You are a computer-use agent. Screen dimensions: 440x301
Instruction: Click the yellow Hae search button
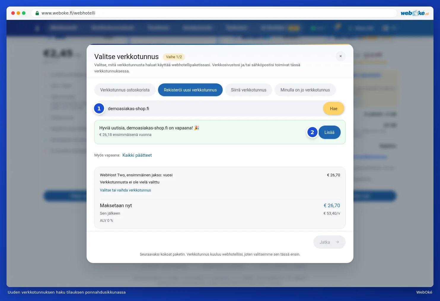[334, 109]
